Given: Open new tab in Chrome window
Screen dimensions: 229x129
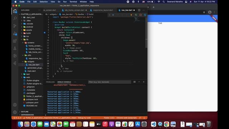Looking at the screenshot, I should coord(154,7).
